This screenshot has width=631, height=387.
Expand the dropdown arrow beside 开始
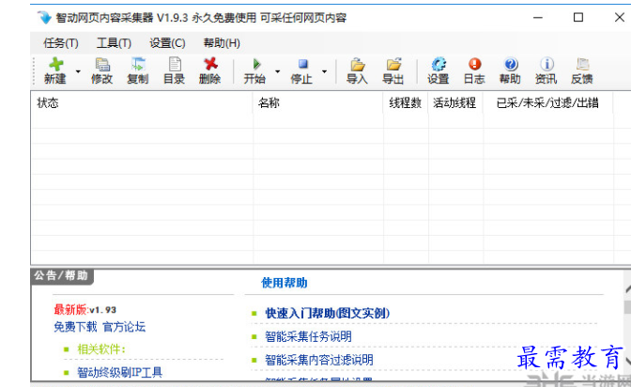(x=278, y=71)
